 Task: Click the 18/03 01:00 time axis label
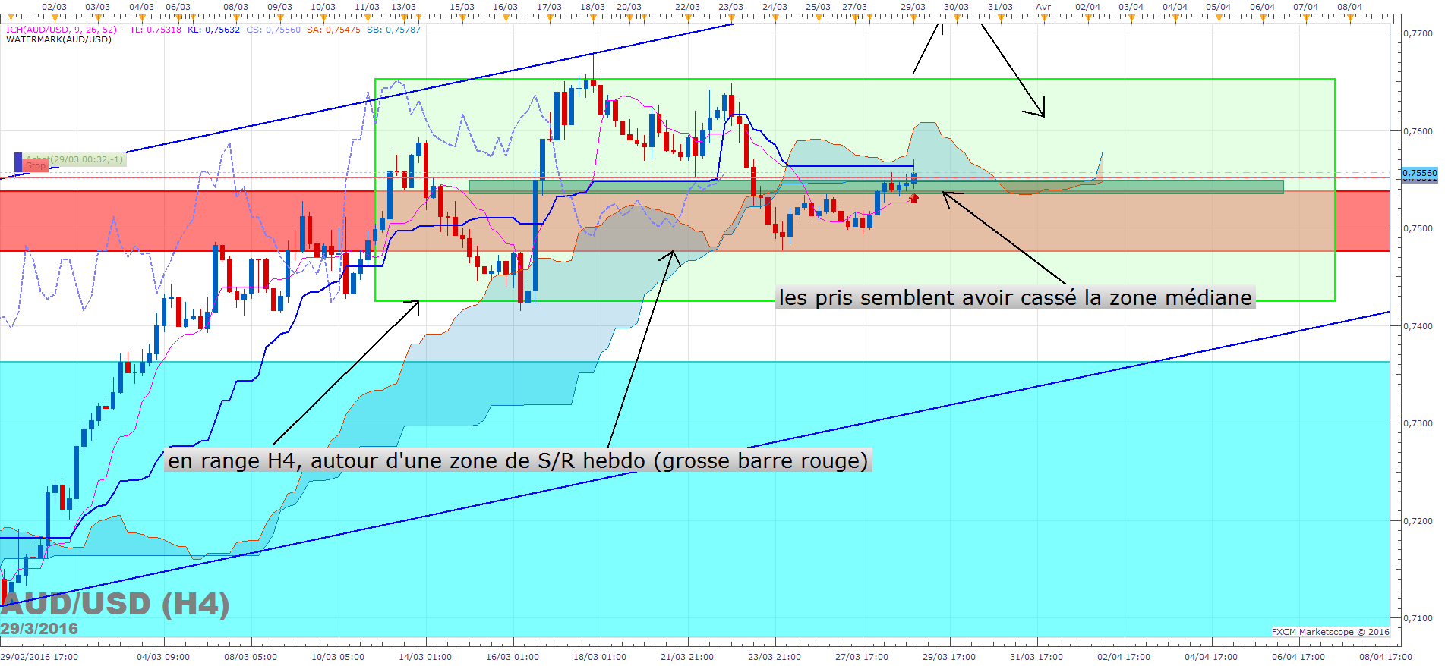600,657
